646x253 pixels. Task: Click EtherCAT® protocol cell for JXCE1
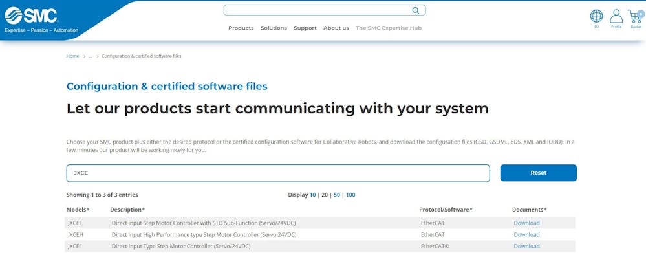pos(435,246)
